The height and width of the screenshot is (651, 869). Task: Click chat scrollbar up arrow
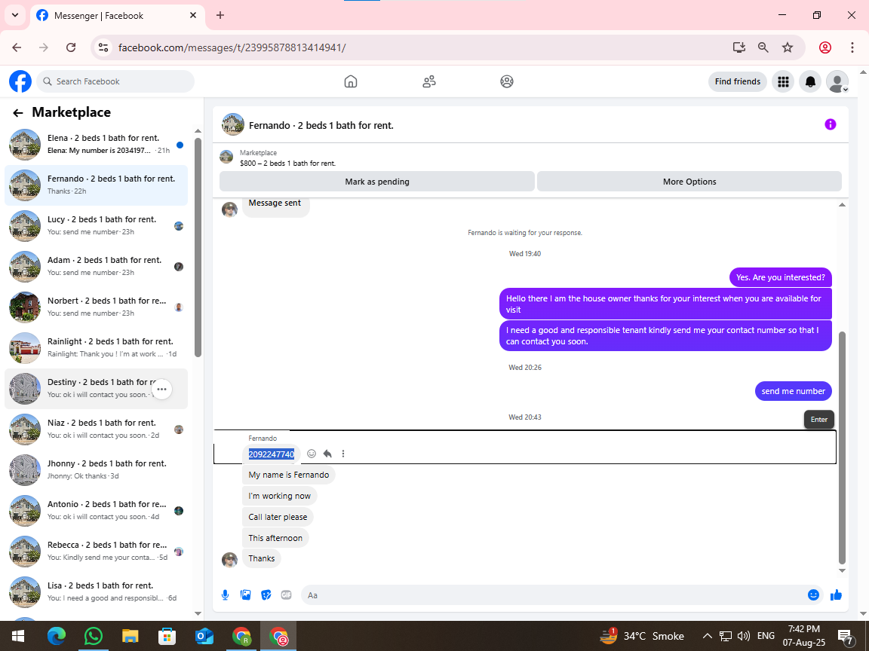842,206
